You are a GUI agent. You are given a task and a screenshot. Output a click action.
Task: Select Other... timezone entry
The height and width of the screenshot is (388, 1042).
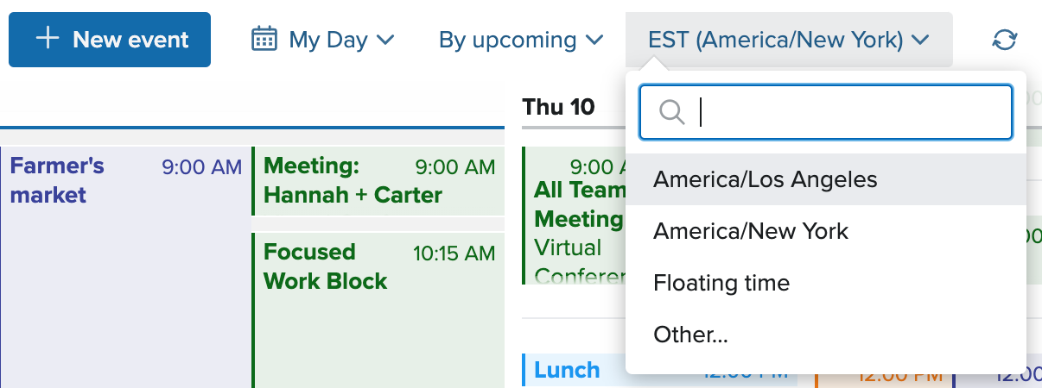[x=826, y=335]
